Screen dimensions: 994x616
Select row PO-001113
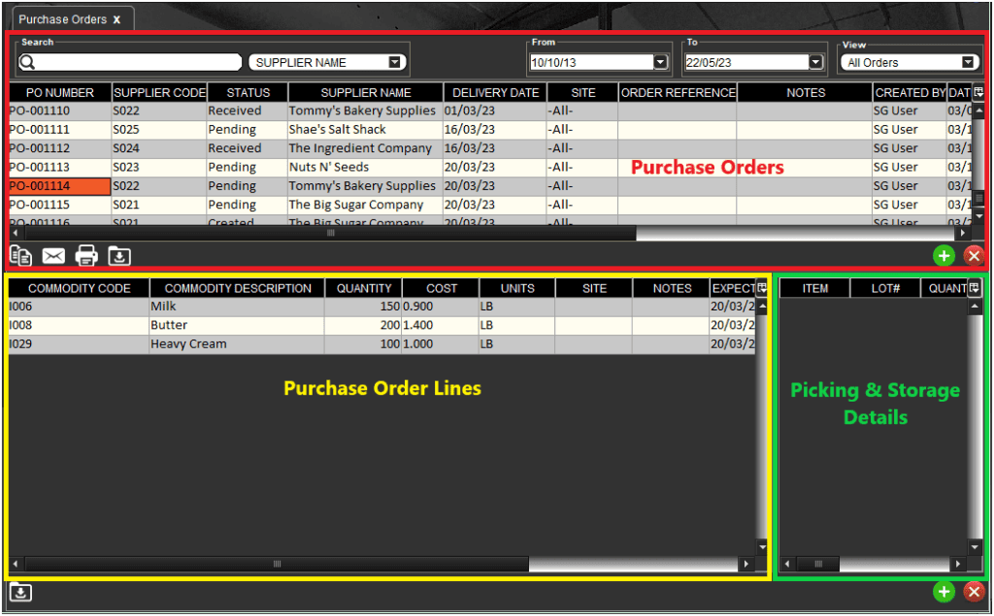pyautogui.click(x=489, y=167)
